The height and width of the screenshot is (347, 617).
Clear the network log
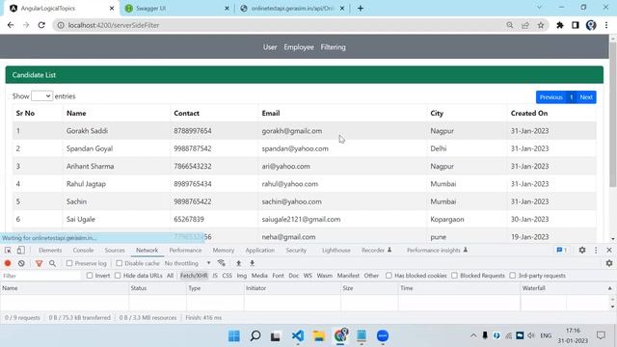(x=21, y=263)
